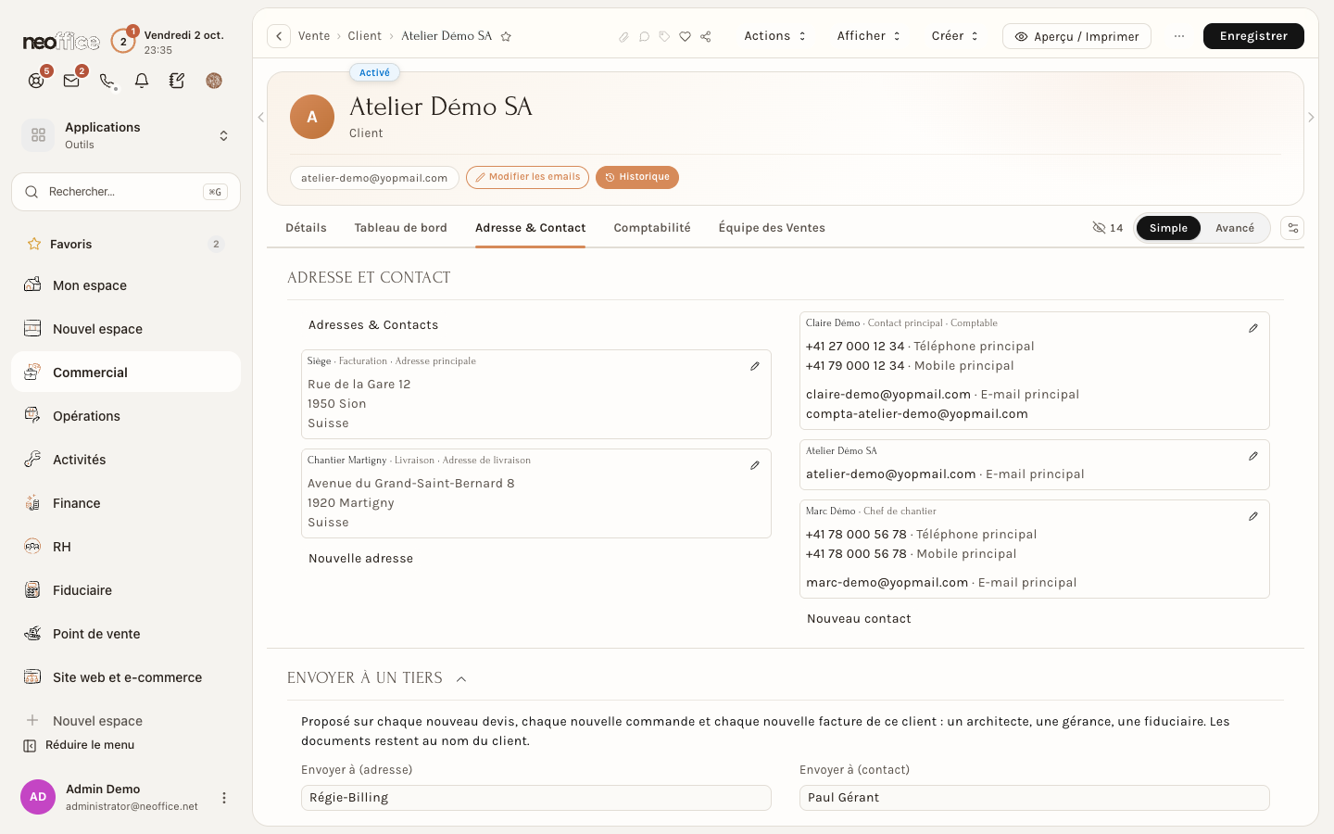Open the mail inbox icon

point(71,81)
